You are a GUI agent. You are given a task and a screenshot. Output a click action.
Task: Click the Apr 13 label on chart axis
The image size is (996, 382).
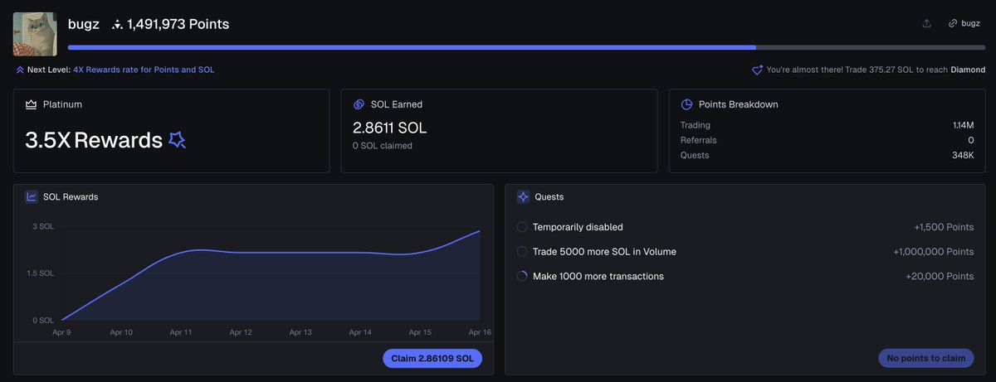[300, 332]
